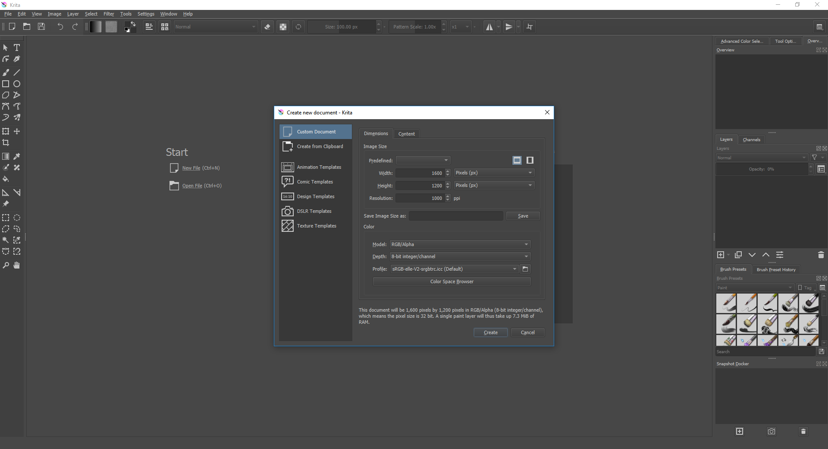Screen dimensions: 828x449
Task: Select the Color Picker eyedropper tool
Action: 17,156
